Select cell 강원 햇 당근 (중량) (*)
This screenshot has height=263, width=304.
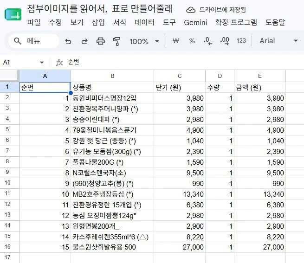tap(112, 141)
